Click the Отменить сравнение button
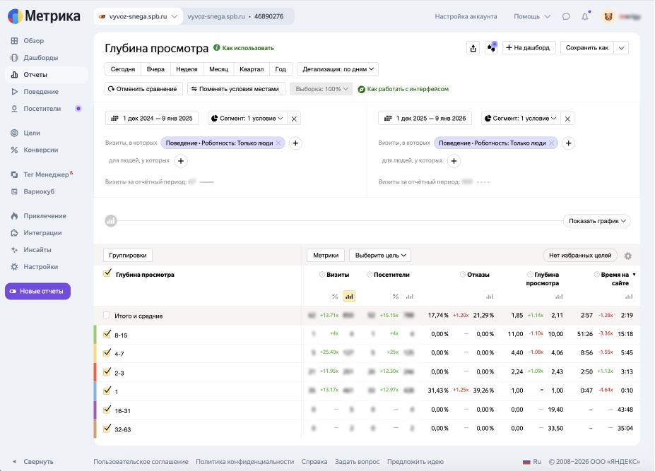This screenshot has height=471, width=655. point(144,89)
